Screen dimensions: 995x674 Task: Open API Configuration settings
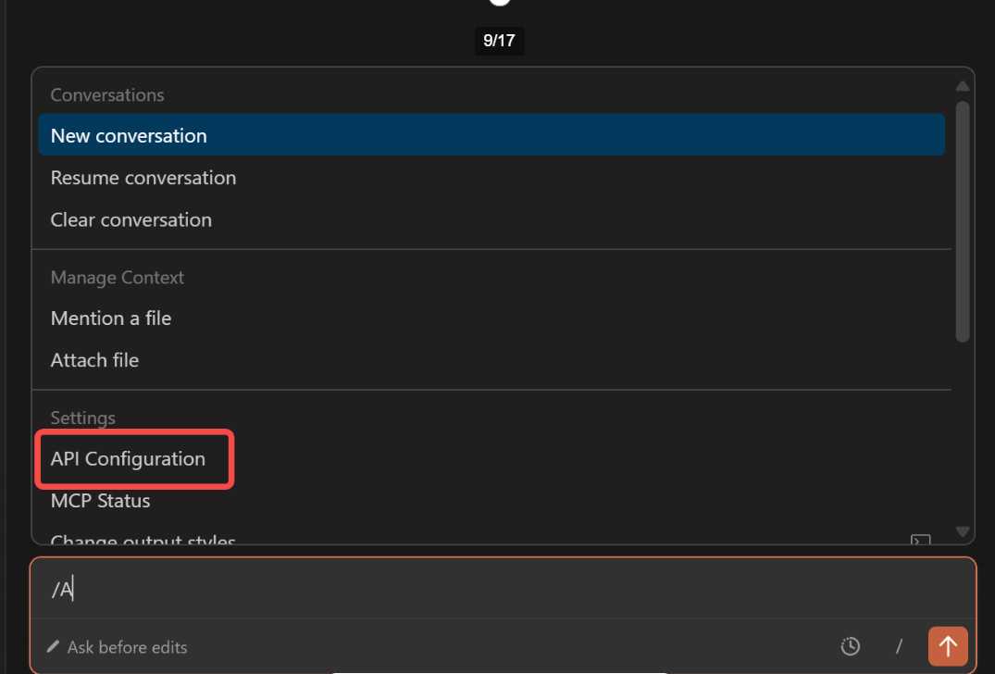[x=128, y=458]
